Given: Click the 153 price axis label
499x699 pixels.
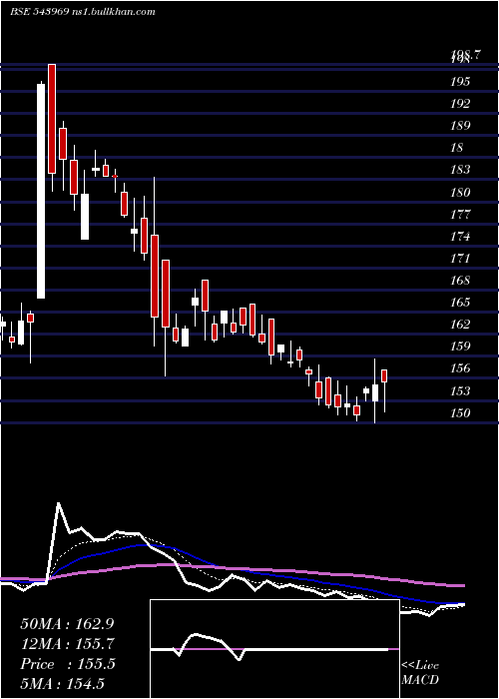Looking at the screenshot, I should [460, 391].
